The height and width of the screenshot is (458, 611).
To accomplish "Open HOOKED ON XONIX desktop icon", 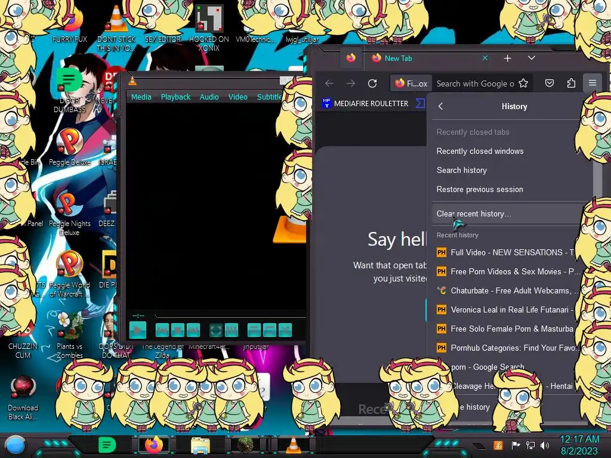I will pos(209,28).
